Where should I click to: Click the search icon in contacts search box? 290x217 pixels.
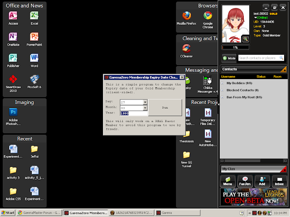tap(281, 58)
